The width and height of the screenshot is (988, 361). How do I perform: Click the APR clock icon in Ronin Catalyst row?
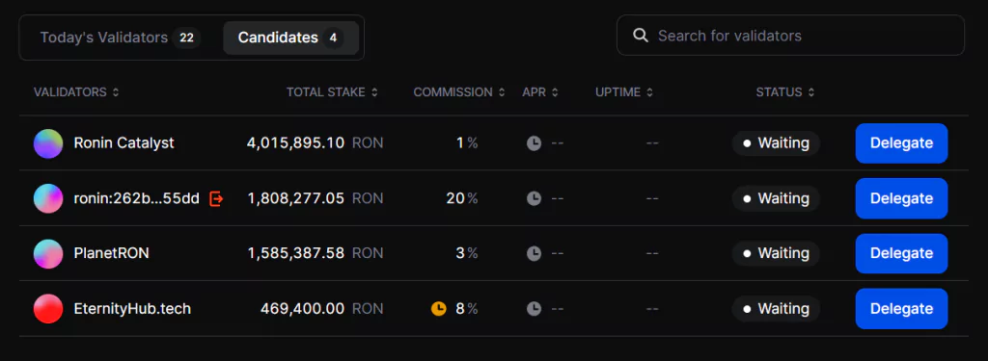[534, 143]
